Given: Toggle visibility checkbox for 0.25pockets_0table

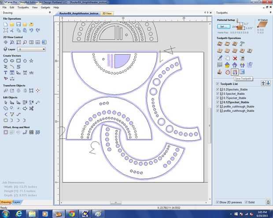Looking at the screenshot, I should tap(218, 89).
